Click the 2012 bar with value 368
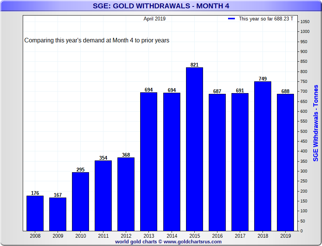The height and width of the screenshot is (246, 322). (126, 194)
